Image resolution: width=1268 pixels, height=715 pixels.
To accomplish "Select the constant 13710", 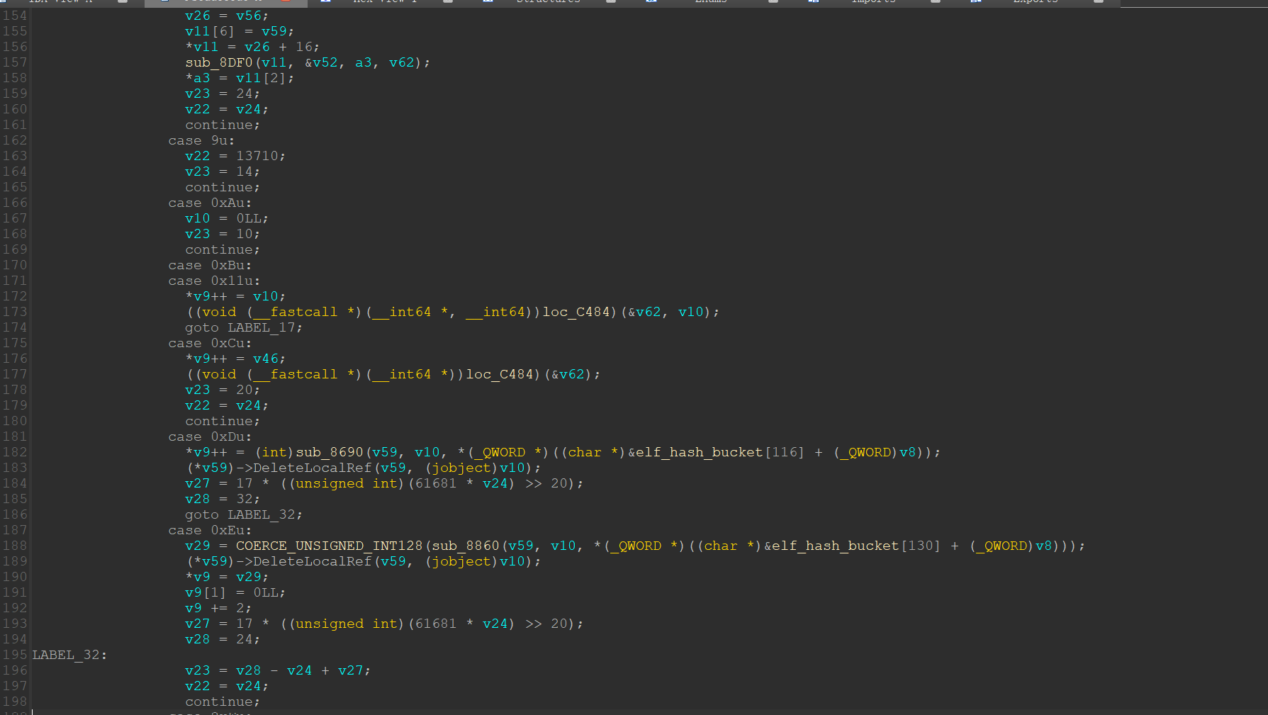I will coord(257,156).
